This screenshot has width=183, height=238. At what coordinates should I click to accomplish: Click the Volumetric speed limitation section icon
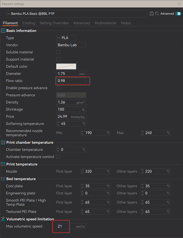tap(3, 219)
